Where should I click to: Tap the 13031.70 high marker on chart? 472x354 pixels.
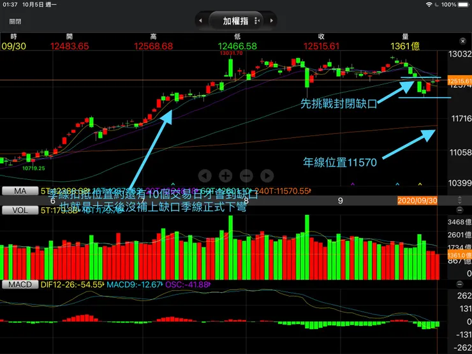[231, 54]
